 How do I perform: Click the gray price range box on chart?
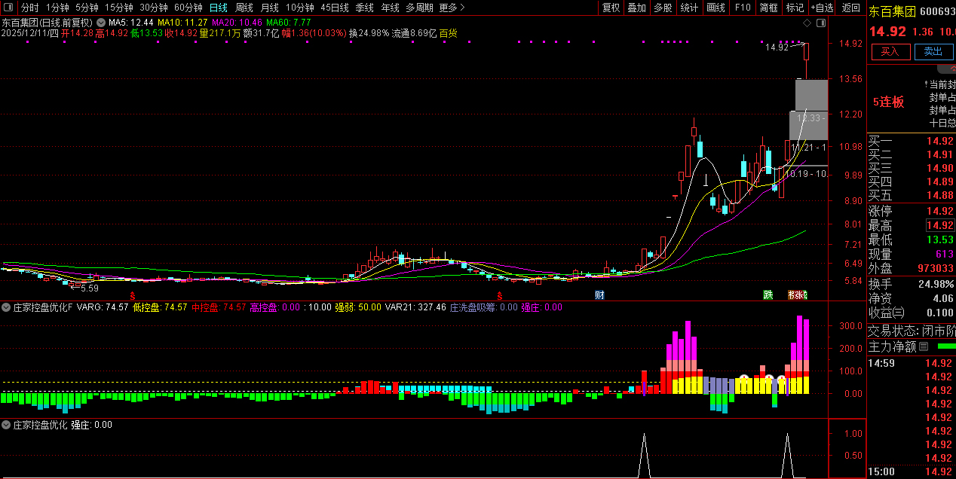click(x=811, y=94)
